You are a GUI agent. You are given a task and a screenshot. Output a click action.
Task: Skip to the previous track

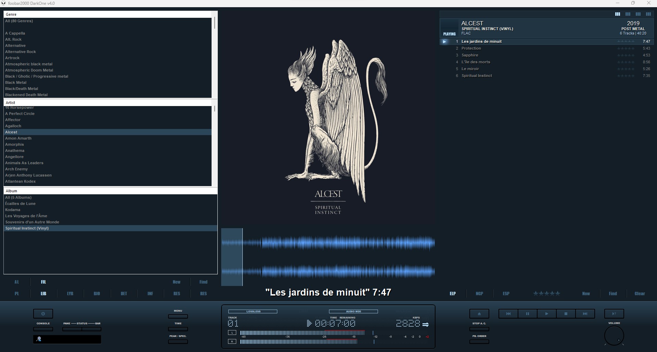click(x=508, y=314)
